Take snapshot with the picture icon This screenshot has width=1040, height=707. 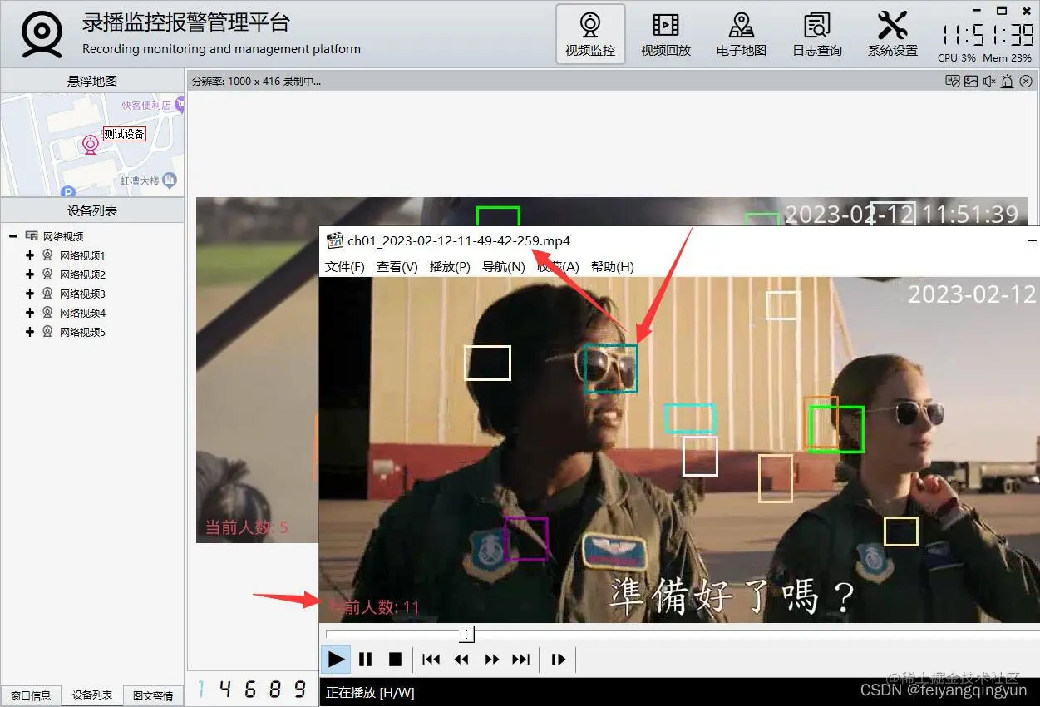tap(971, 81)
